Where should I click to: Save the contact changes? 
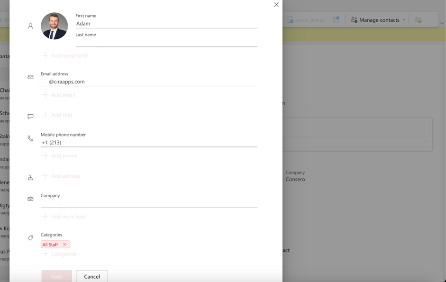56,277
